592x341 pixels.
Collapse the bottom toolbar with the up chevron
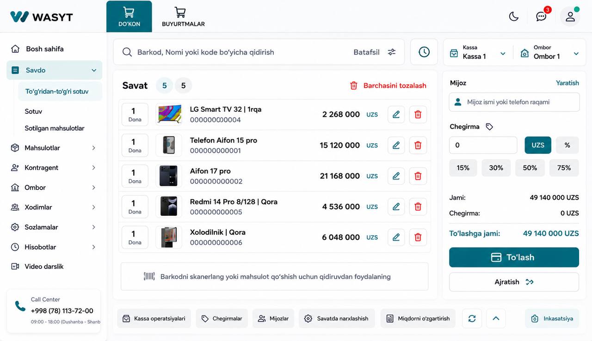pyautogui.click(x=496, y=318)
